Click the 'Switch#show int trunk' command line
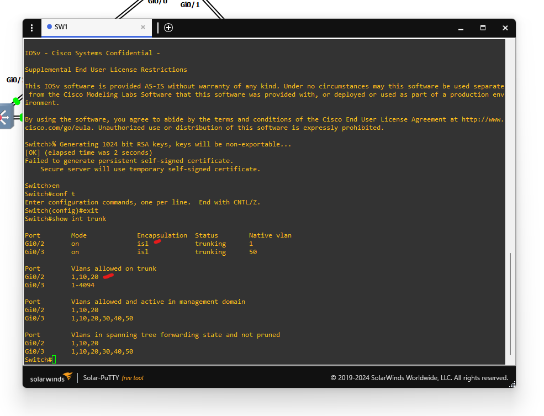This screenshot has height=416, width=544. (x=66, y=219)
